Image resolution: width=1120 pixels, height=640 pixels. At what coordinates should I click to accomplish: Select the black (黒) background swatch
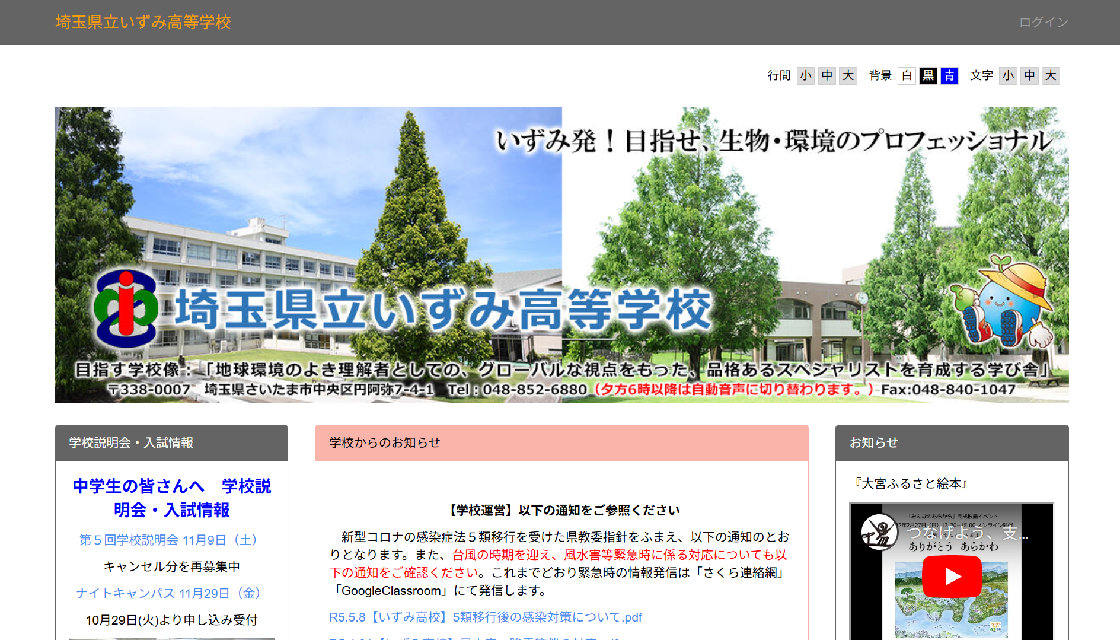tap(928, 75)
